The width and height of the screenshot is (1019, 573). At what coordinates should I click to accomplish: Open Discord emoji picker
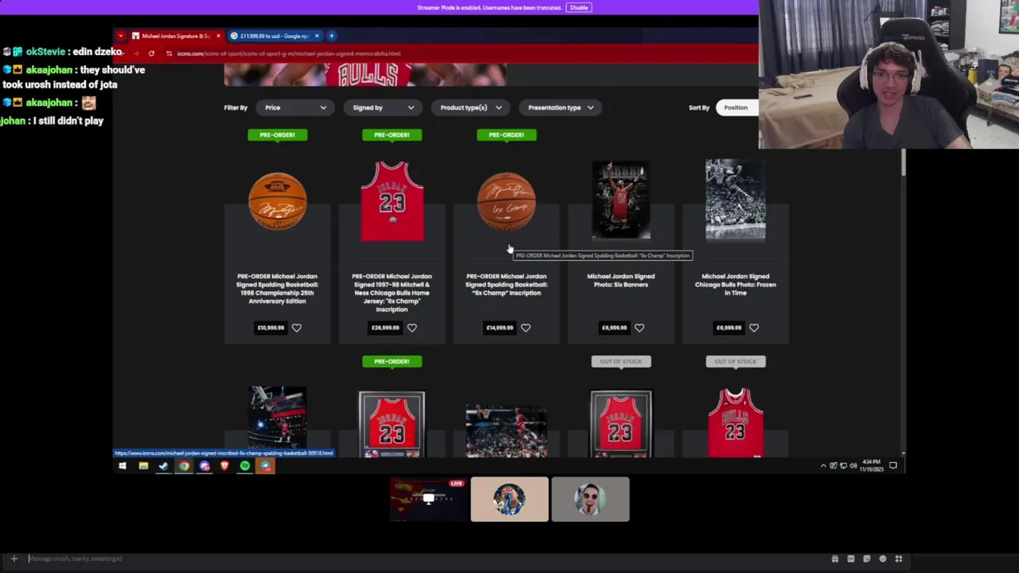[x=882, y=559]
